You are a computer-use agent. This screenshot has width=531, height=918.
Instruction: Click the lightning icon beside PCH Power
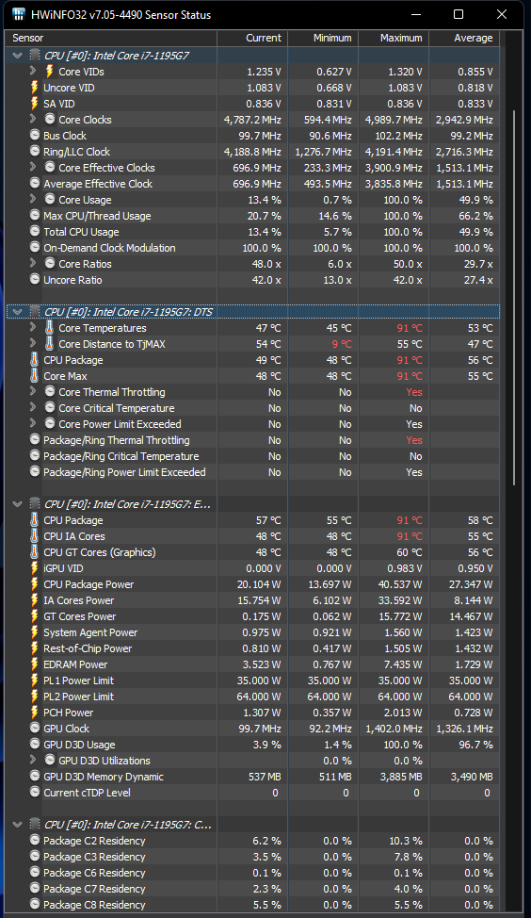point(35,713)
